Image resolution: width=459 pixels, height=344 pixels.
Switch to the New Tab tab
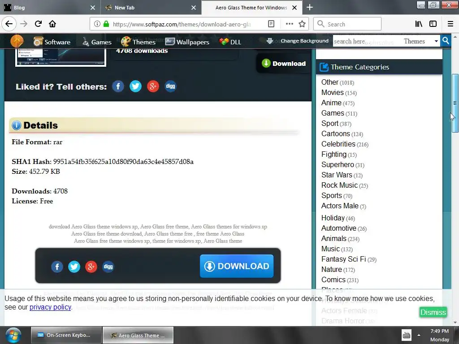[147, 8]
